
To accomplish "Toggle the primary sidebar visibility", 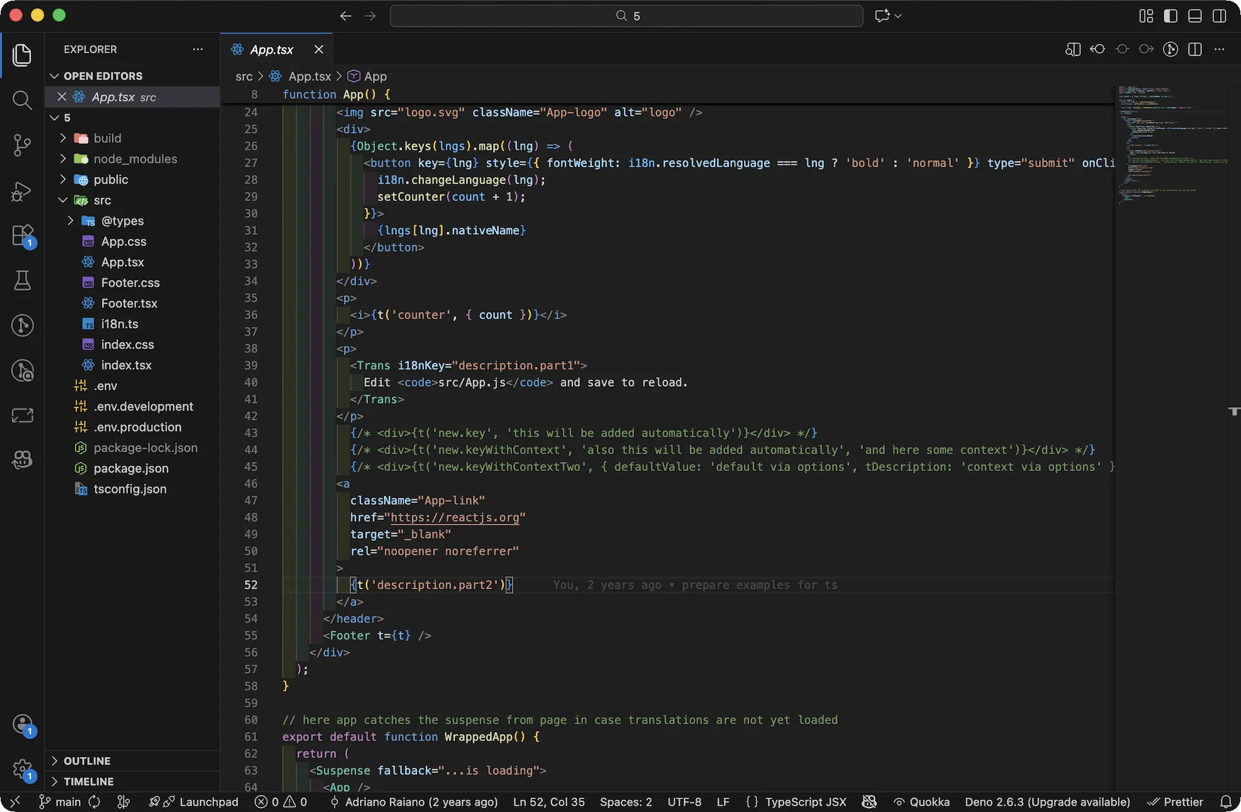I will tap(1171, 16).
